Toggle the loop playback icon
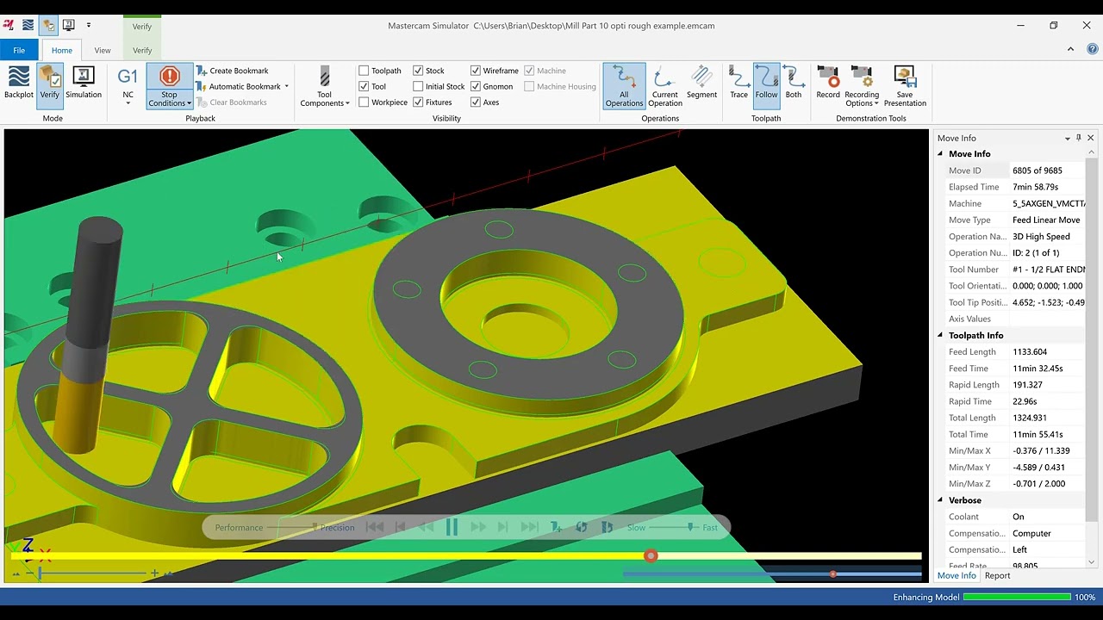 pos(582,527)
